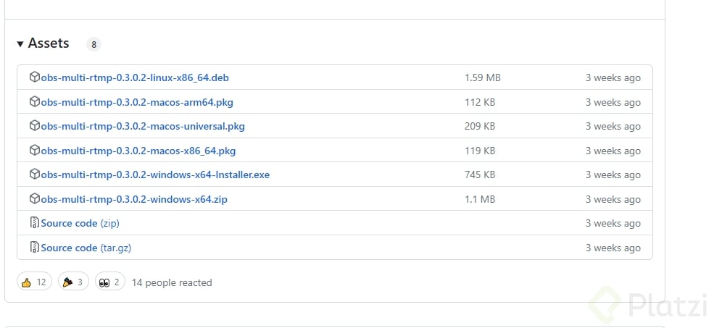714x328 pixels.
Task: Click zip file icon beside Source code (zip)
Action: [x=34, y=223]
